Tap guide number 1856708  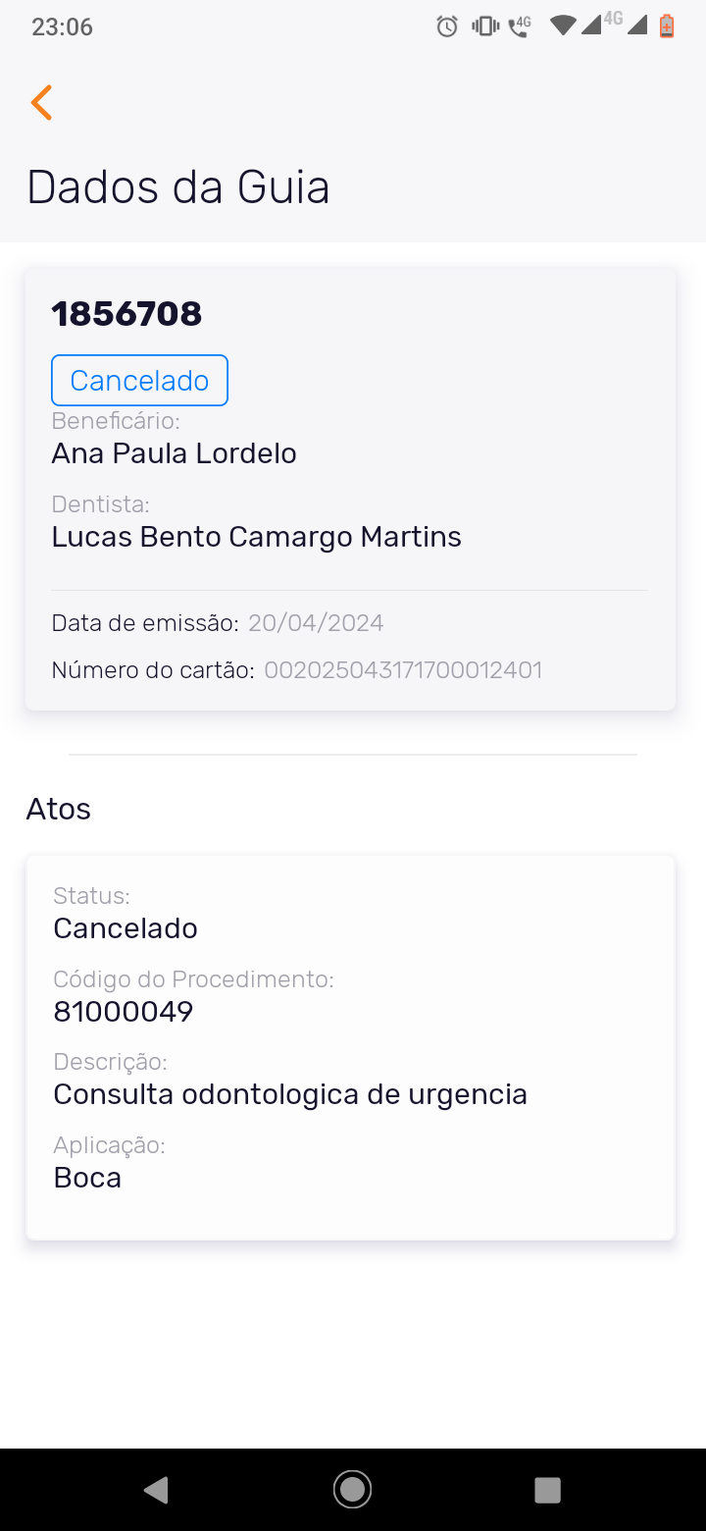pos(126,314)
